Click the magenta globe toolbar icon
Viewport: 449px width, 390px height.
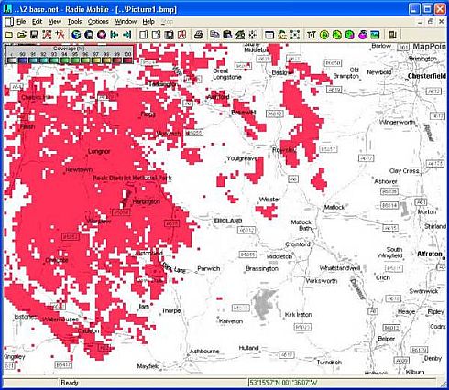click(x=102, y=35)
